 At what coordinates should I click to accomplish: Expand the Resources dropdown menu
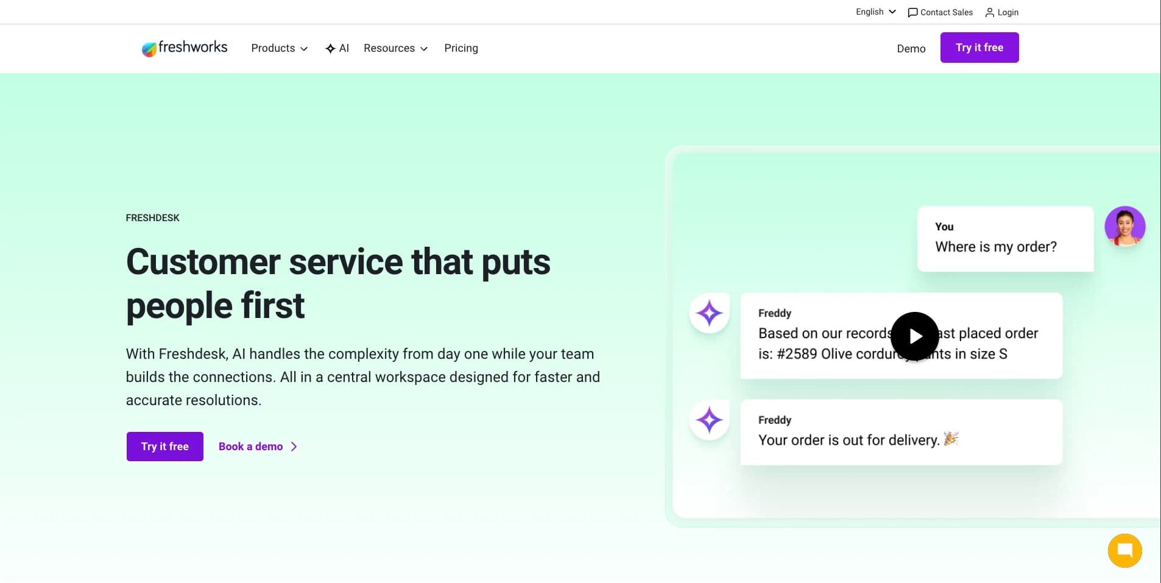[x=395, y=48]
